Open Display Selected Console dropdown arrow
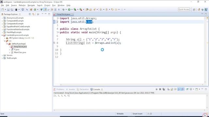This screenshot has height=117, width=209. [x=194, y=89]
